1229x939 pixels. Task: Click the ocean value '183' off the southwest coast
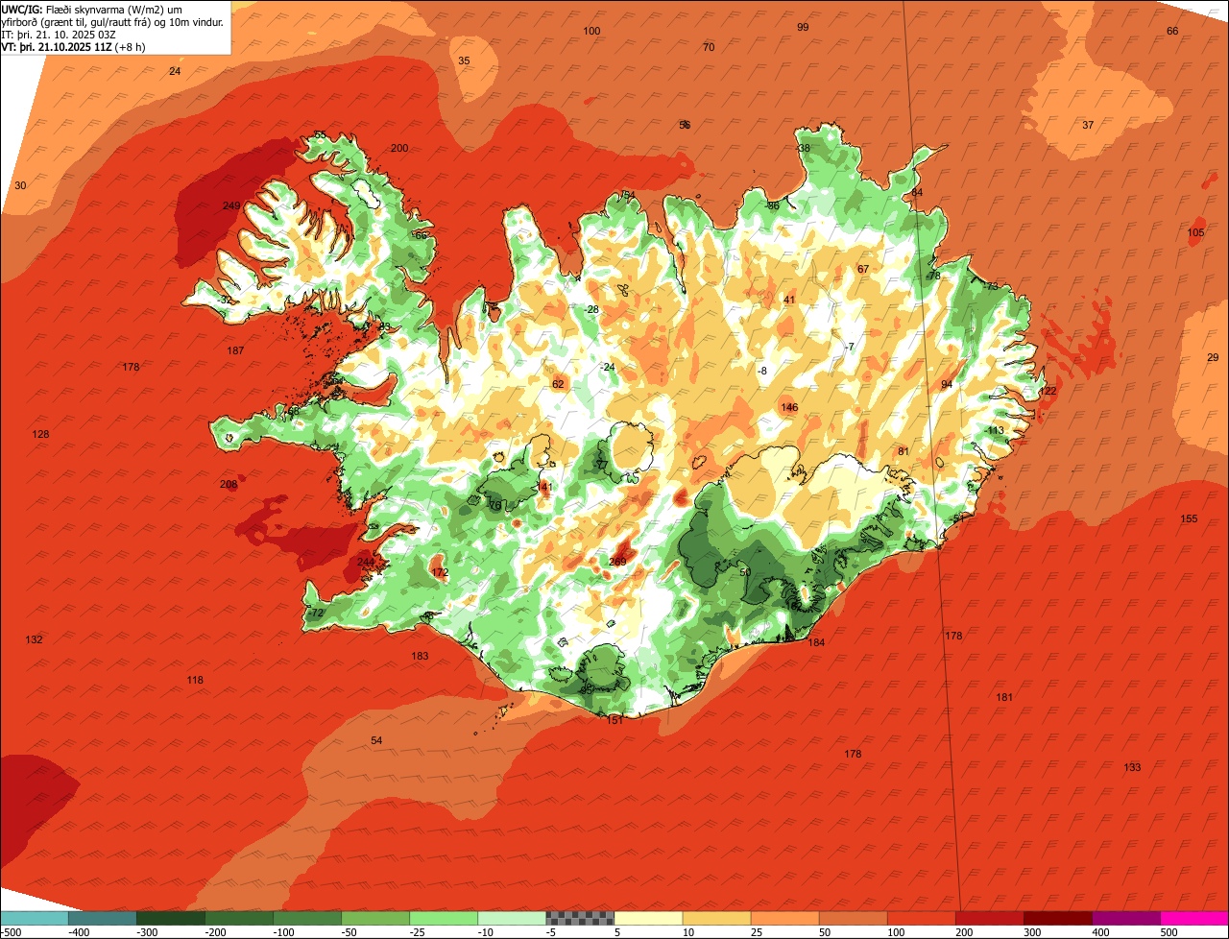click(x=420, y=656)
